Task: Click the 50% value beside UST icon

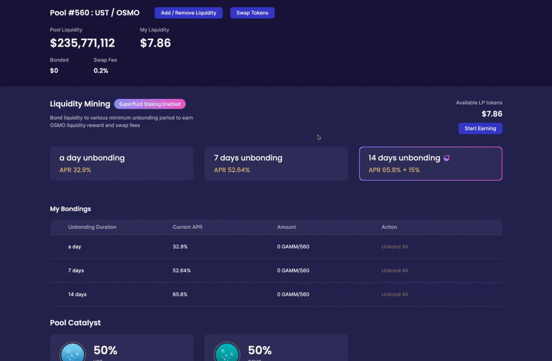Action: [x=105, y=351]
